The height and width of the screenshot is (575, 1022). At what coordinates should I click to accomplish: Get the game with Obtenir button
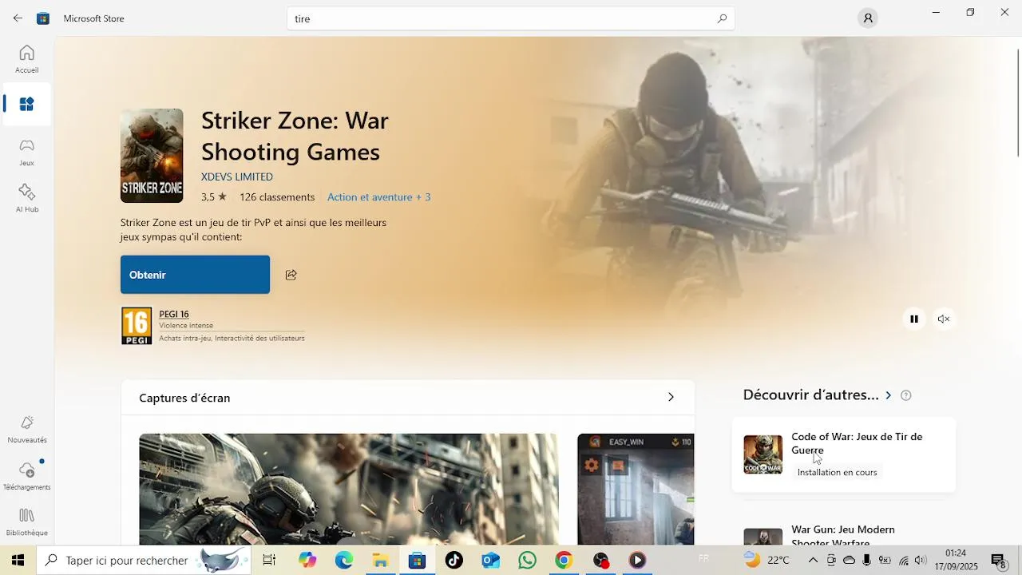tap(195, 275)
